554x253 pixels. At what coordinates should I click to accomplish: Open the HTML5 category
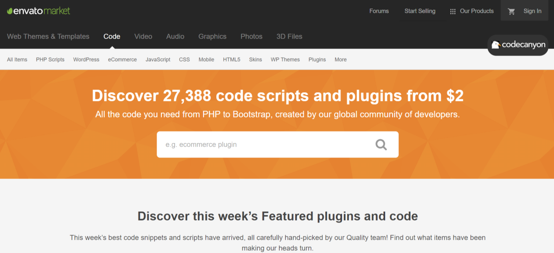(x=232, y=59)
